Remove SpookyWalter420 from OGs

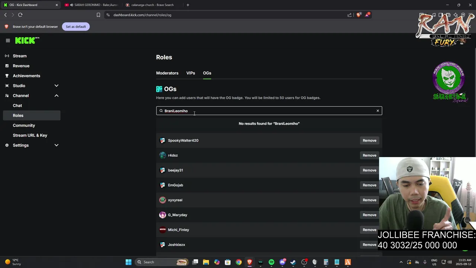coord(369,140)
